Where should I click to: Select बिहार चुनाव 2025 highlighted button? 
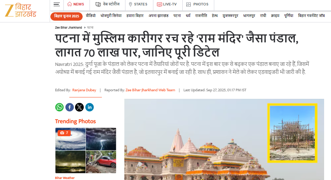click(66, 16)
